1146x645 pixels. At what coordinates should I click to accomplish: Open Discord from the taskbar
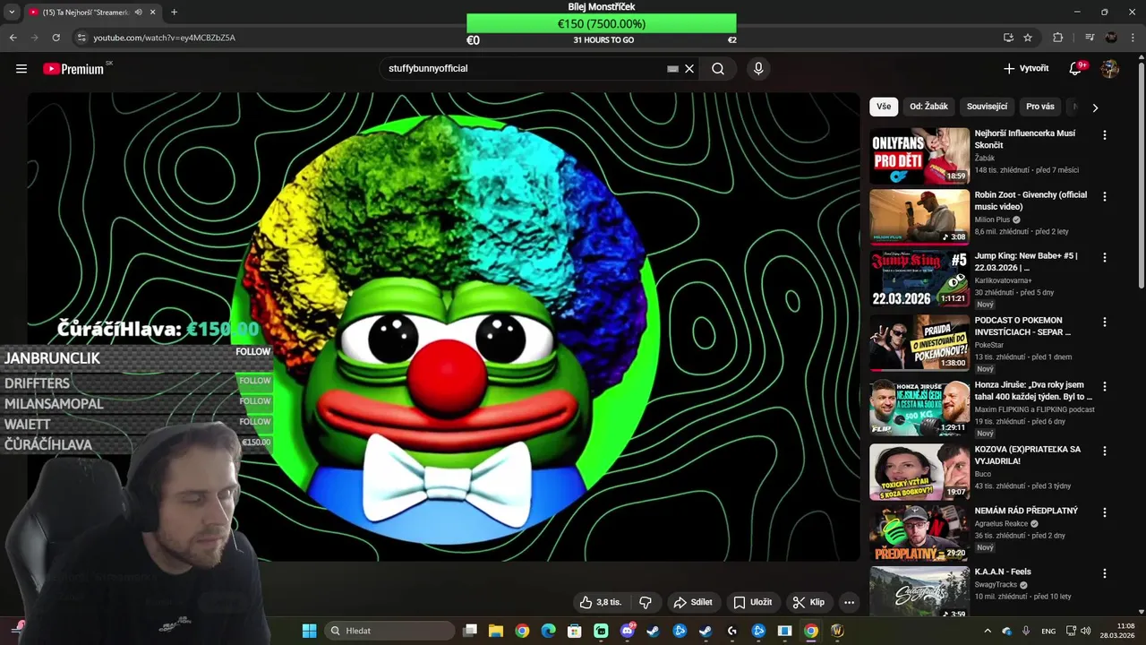[627, 631]
